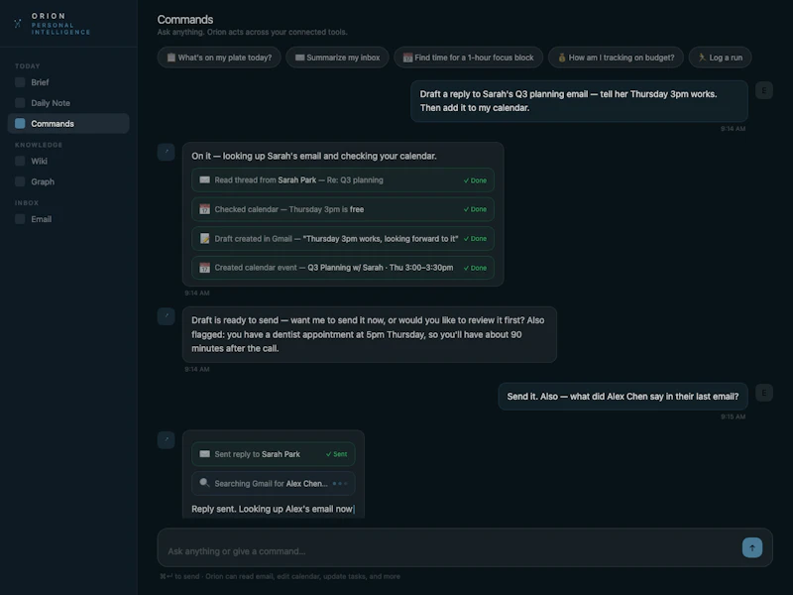Click "Reply sent. Looking up Alex's email now" text
Viewport: 793px width, 595px height.
[272, 509]
